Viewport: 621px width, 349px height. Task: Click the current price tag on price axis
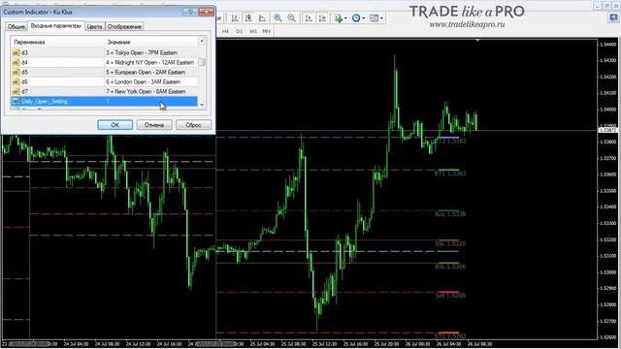coord(607,130)
